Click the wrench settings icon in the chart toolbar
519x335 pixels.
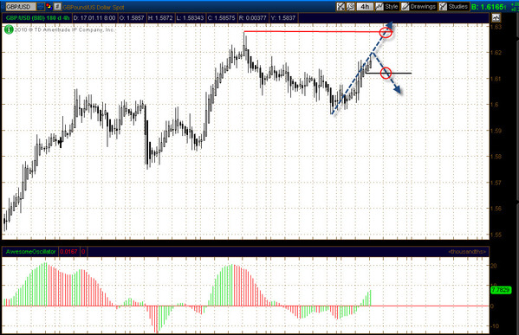coord(351,6)
